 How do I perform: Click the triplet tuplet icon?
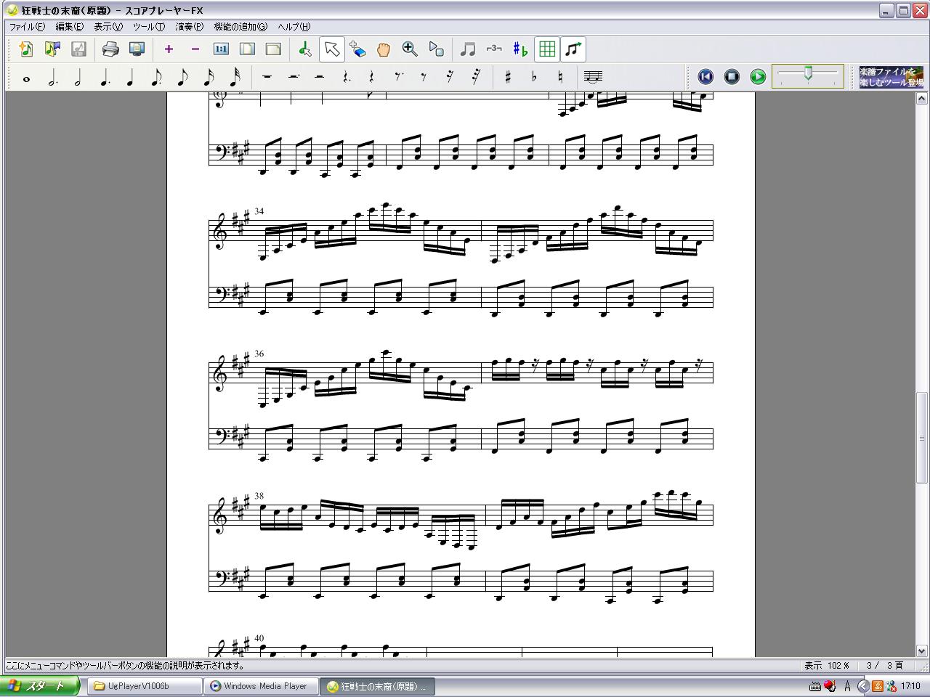(x=494, y=49)
